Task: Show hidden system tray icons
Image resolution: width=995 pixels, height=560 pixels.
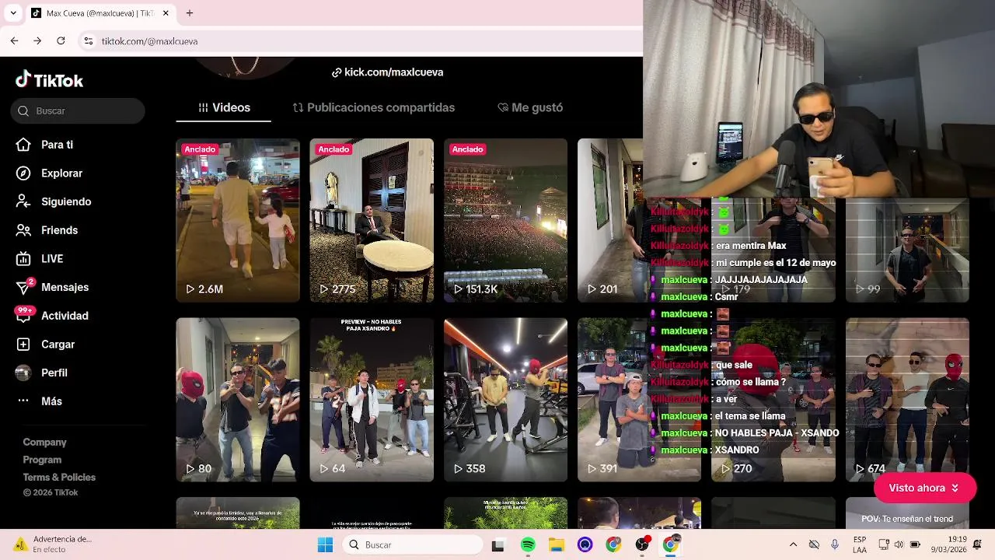Action: point(793,544)
